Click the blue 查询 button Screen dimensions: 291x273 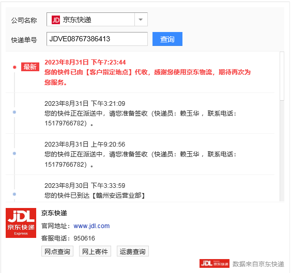[x=167, y=39]
